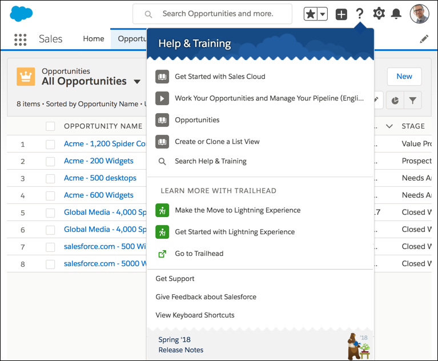The image size is (438, 361).
Task: Click book icon beside Create or Clone a List View
Action: [162, 142]
